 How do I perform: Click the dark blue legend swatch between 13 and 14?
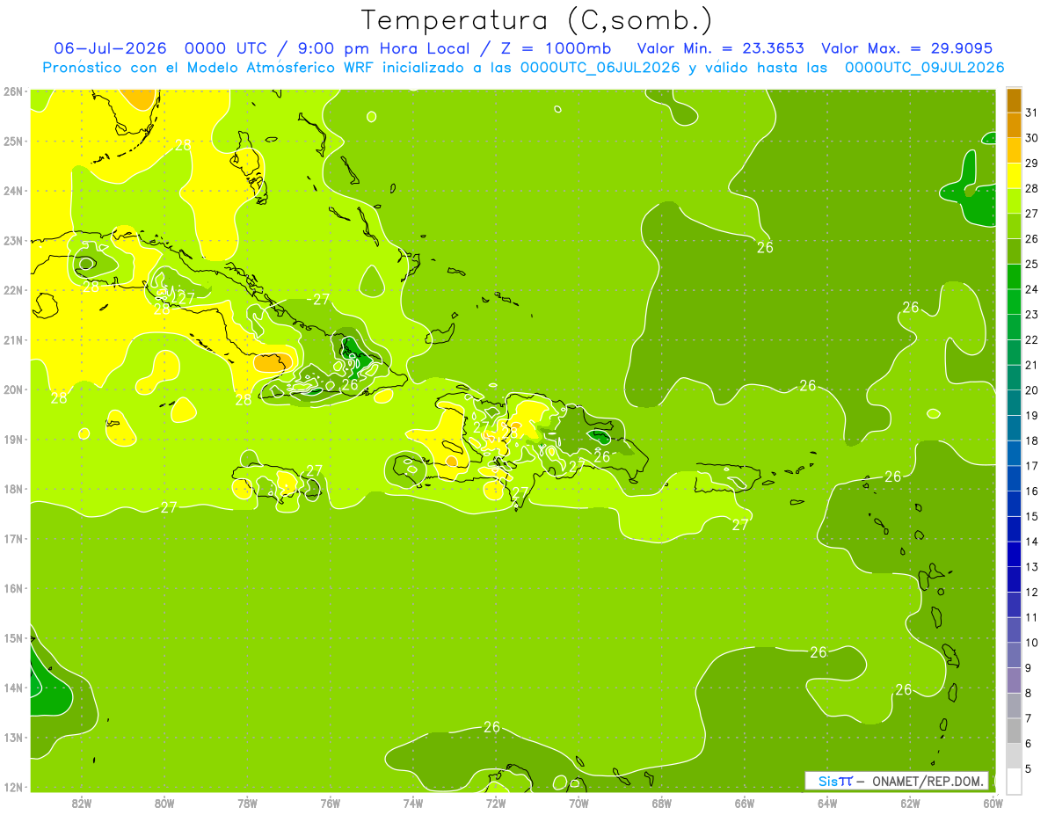point(1014,554)
